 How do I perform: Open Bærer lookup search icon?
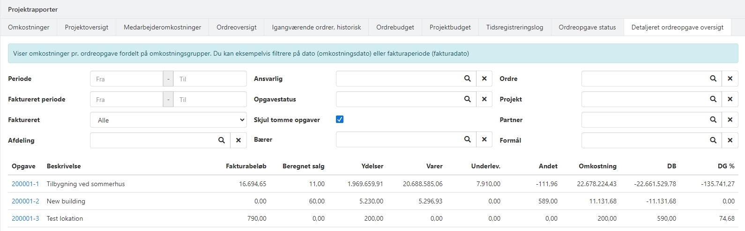tap(467, 139)
